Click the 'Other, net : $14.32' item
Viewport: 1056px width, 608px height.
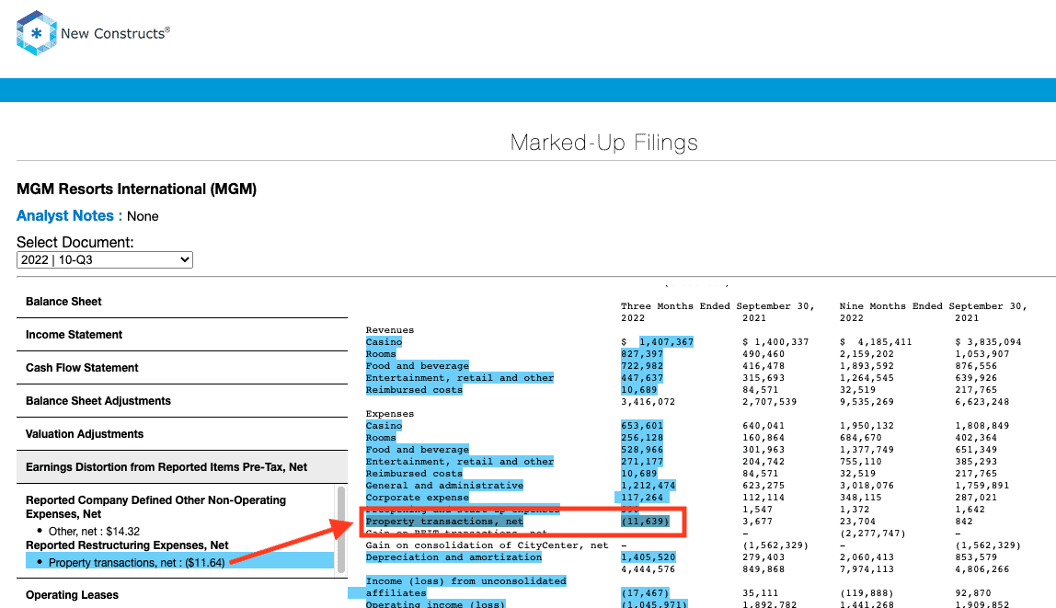tap(94, 532)
